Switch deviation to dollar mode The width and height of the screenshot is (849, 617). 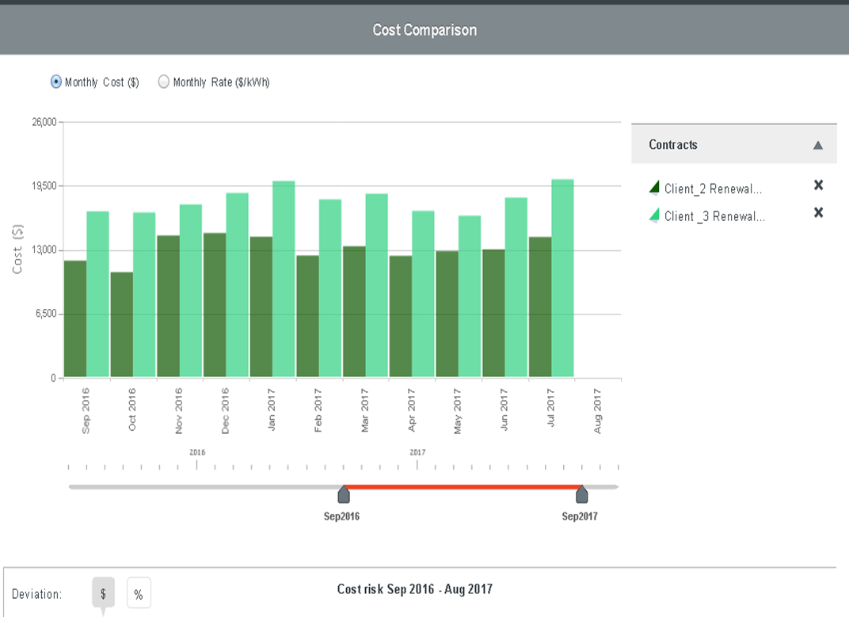103,592
